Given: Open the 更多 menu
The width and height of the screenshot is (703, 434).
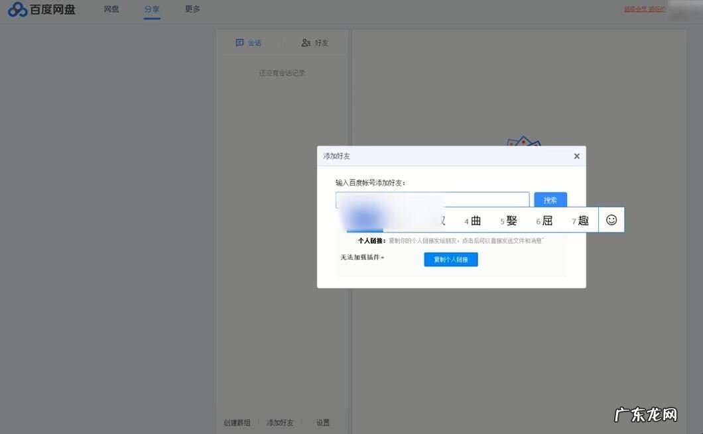Looking at the screenshot, I should [192, 9].
